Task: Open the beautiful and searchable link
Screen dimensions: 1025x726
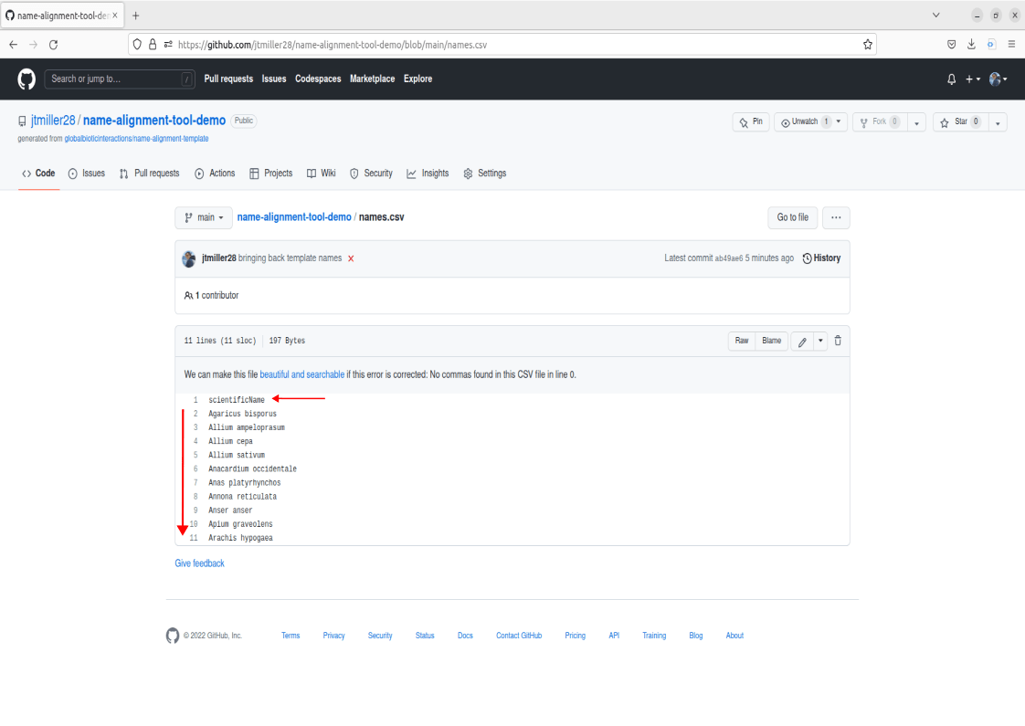Action: tap(301, 374)
